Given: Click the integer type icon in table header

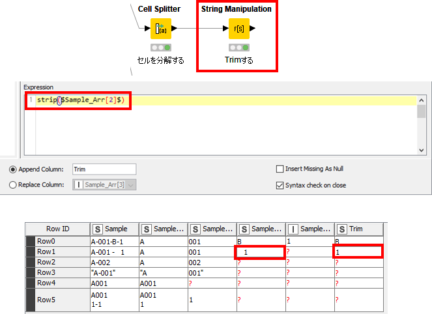Looking at the screenshot, I should point(293,229).
